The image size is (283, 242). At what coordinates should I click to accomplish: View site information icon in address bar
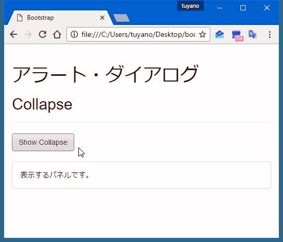[74, 34]
